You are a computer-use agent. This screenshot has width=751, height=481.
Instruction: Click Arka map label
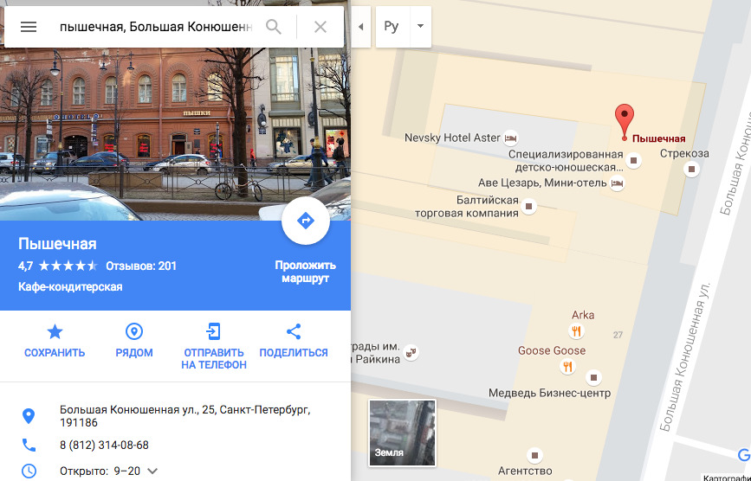coord(583,315)
